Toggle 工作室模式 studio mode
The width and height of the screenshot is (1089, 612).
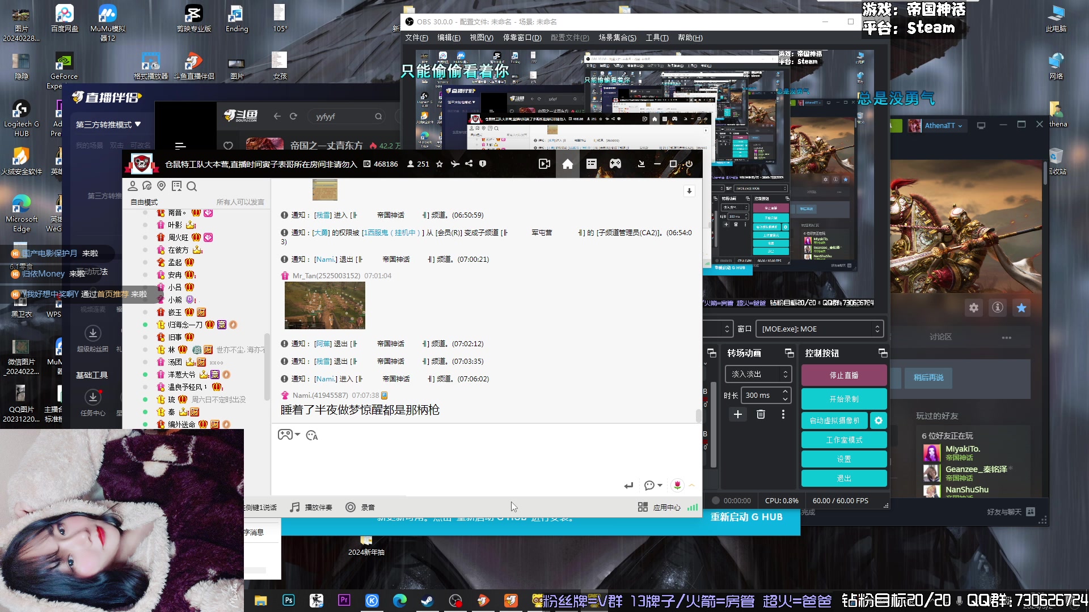point(843,440)
